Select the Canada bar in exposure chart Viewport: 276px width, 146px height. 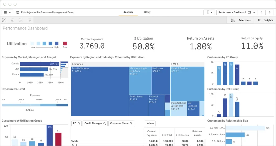40,64
